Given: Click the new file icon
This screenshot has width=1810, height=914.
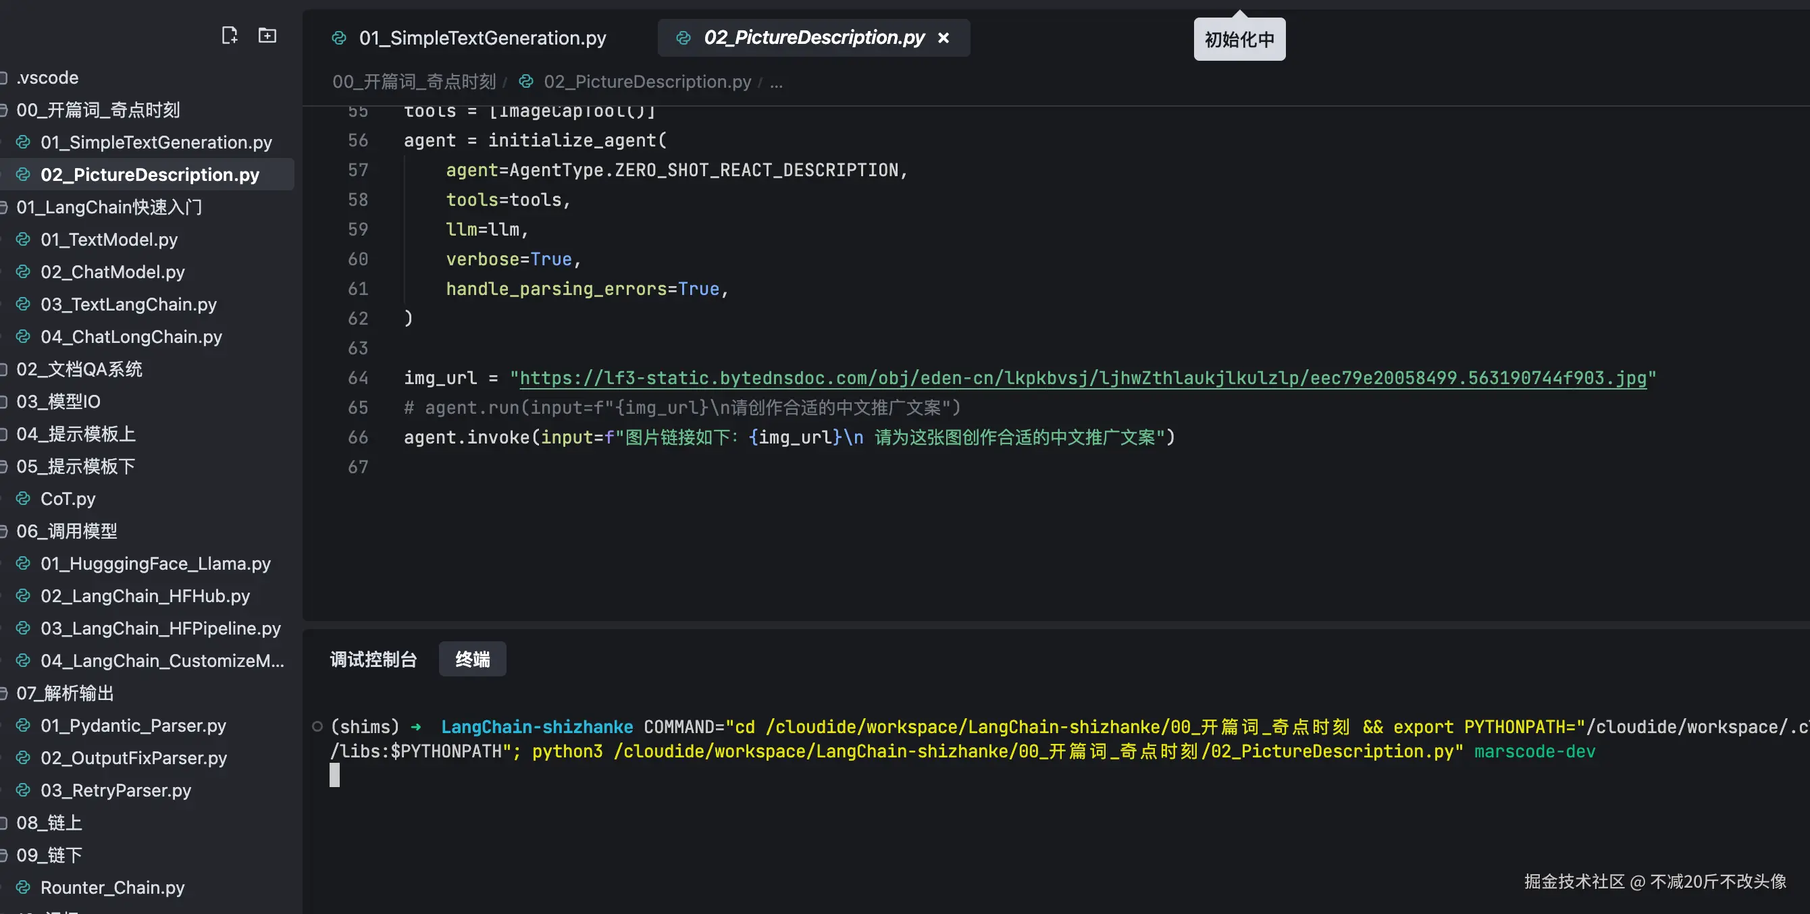Looking at the screenshot, I should tap(229, 35).
